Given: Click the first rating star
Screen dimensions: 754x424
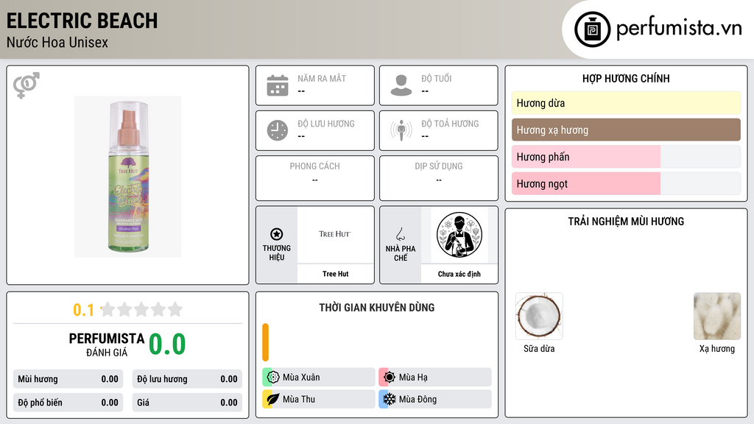Looking at the screenshot, I should (108, 309).
